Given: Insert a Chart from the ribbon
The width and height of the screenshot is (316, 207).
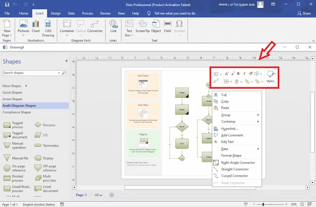Looking at the screenshot, I should [x=36, y=26].
